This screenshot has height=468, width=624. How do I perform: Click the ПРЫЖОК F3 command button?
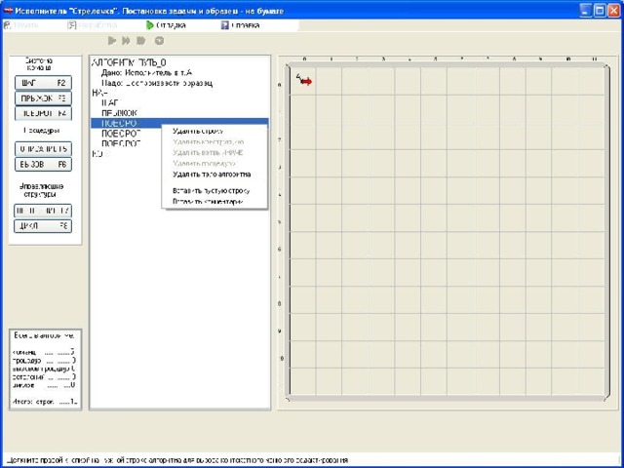coord(43,97)
